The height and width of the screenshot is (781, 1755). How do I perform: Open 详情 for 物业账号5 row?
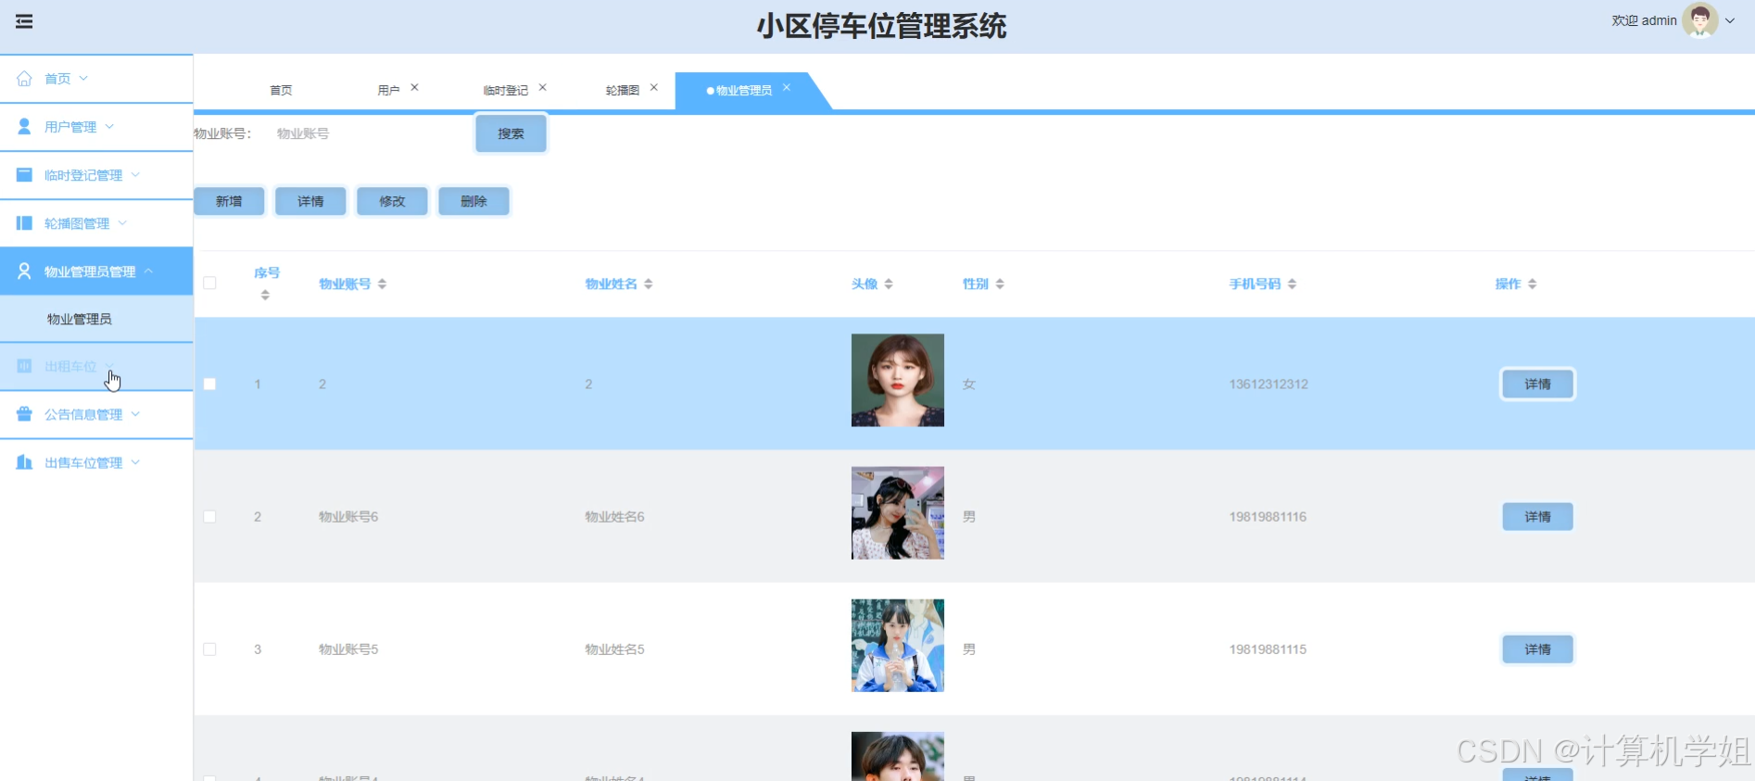[1537, 649]
